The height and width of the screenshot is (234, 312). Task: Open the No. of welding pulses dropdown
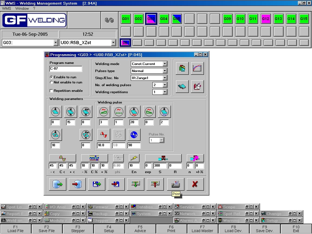click(165, 85)
